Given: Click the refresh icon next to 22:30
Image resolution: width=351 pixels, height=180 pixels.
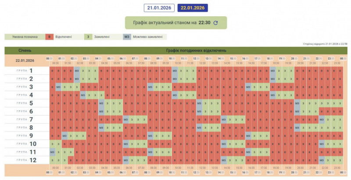Looking at the screenshot, I should point(215,23).
